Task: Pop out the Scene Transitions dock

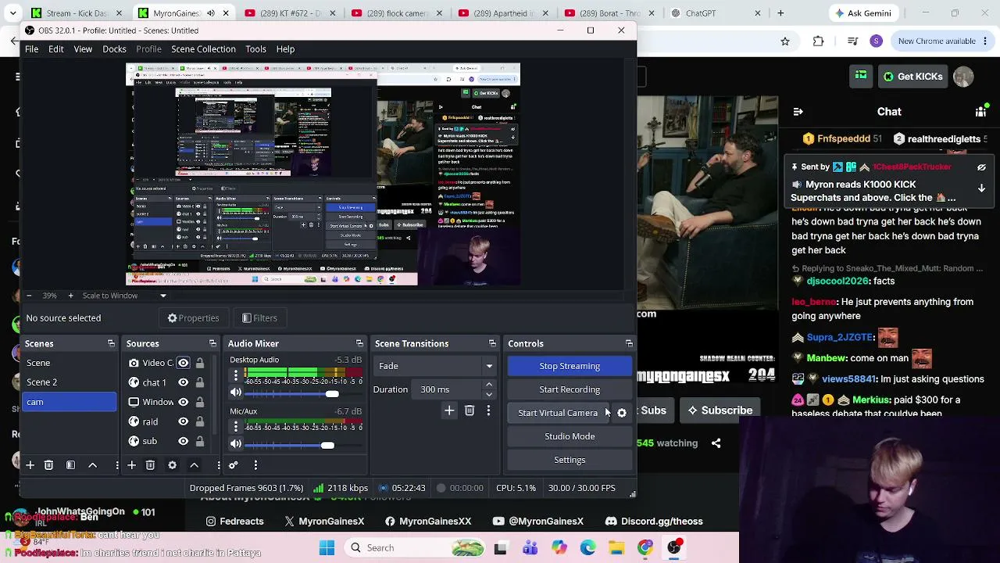Action: pyautogui.click(x=492, y=343)
